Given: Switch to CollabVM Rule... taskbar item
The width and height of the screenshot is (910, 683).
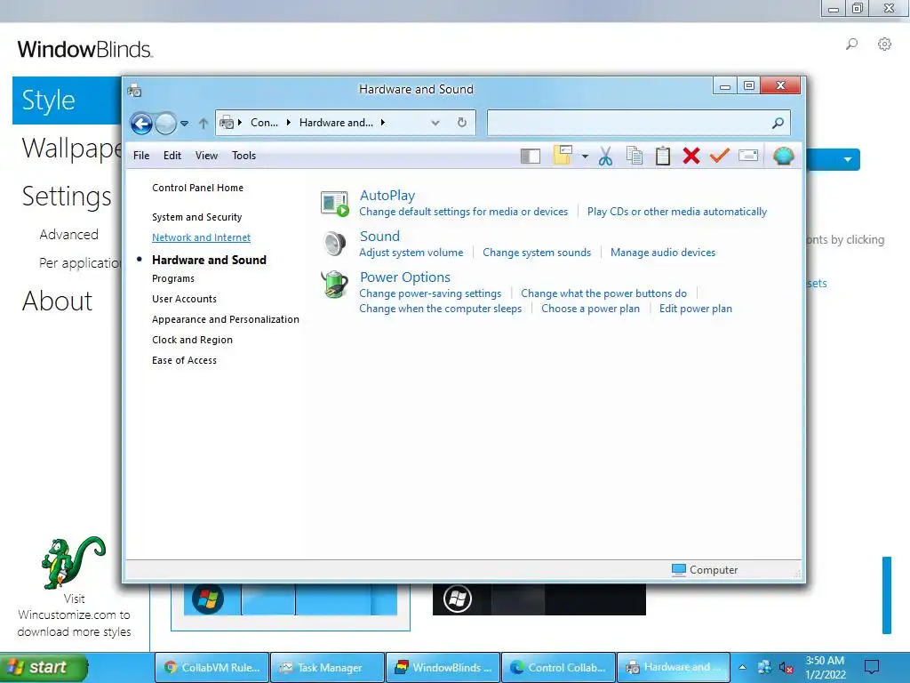Looking at the screenshot, I should [212, 668].
